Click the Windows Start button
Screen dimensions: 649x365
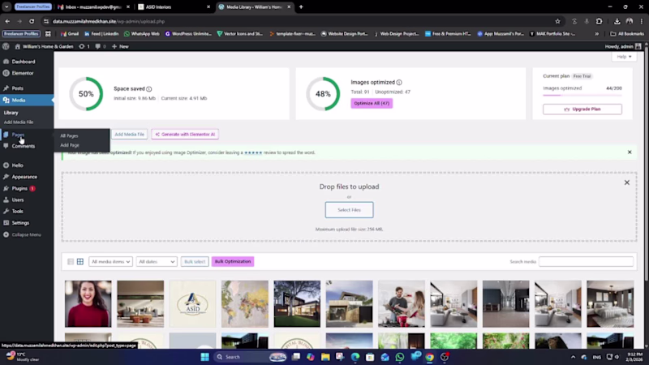click(x=205, y=357)
